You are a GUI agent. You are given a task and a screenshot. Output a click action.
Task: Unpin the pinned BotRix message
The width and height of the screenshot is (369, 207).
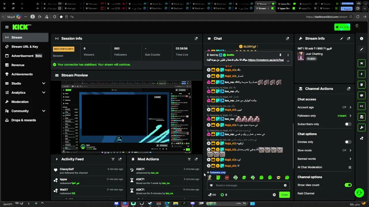(280, 55)
